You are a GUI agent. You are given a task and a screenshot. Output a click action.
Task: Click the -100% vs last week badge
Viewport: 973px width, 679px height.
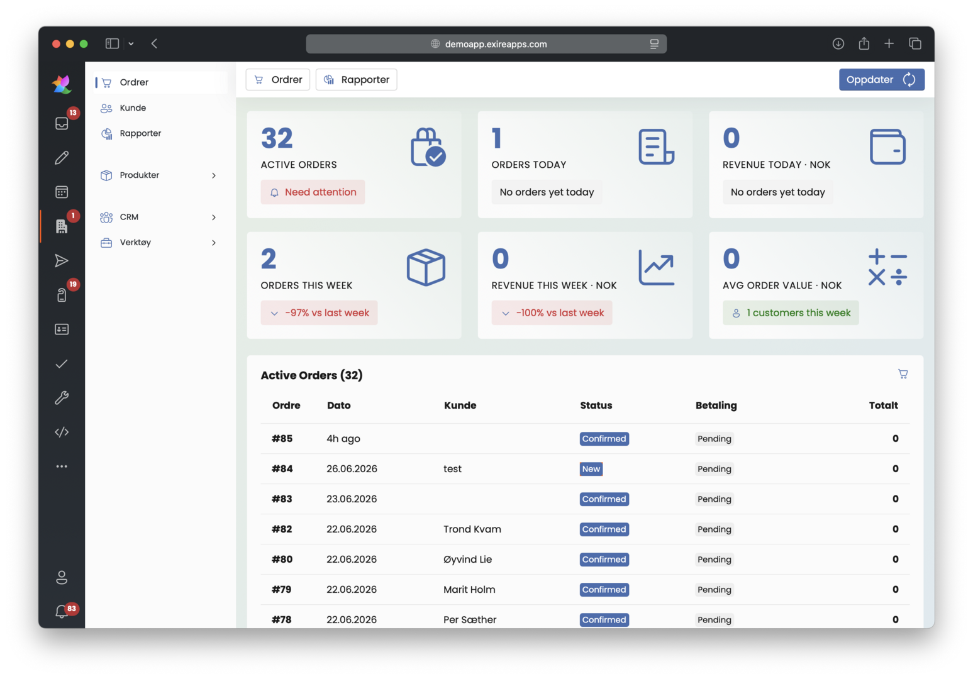coord(552,313)
